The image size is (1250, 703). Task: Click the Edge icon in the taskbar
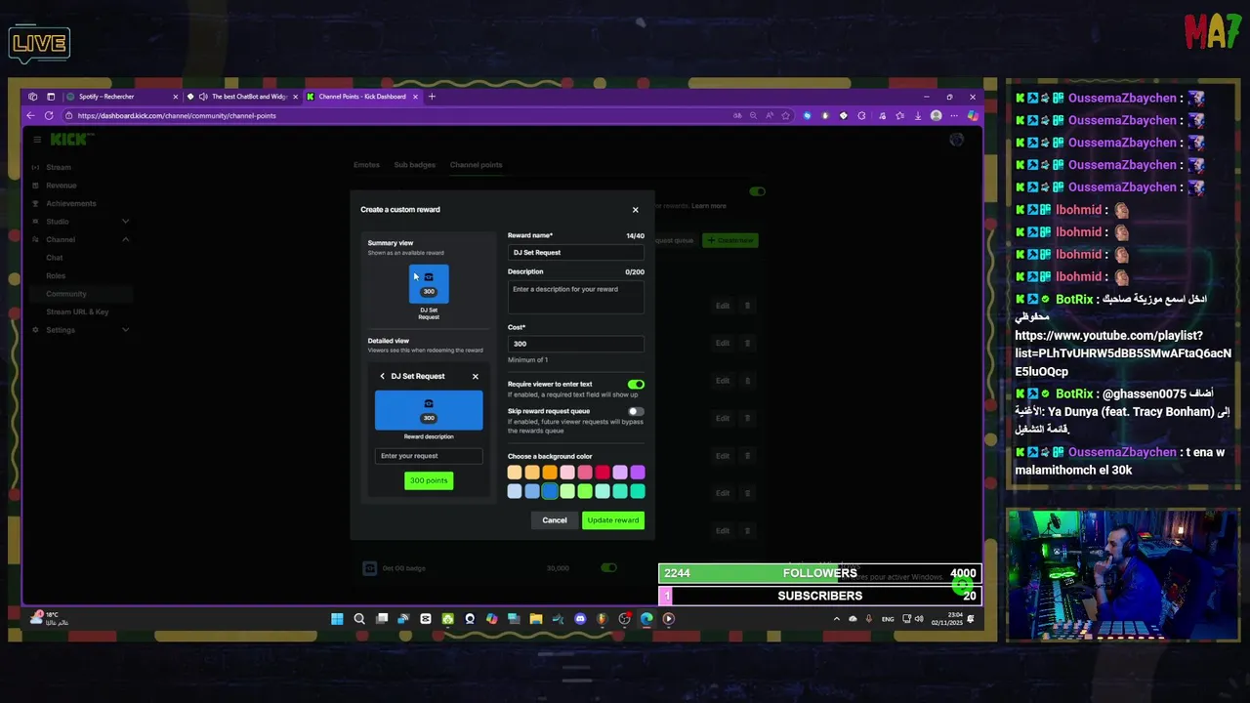click(x=646, y=618)
